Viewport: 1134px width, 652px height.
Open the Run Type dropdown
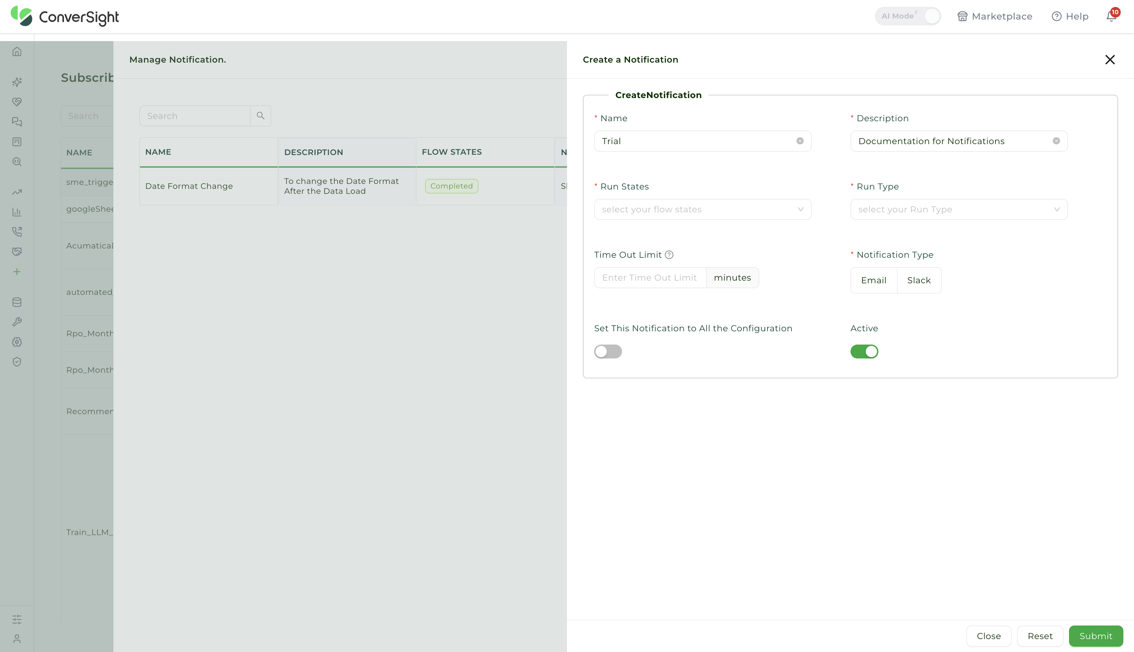(959, 210)
